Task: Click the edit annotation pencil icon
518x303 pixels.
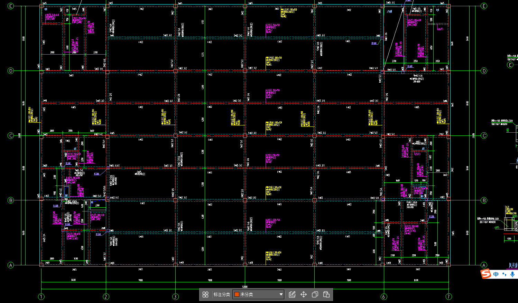Action: [x=292, y=294]
